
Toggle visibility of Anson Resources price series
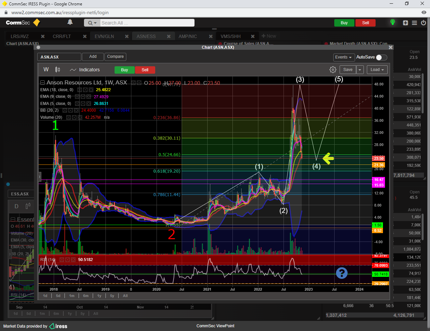[x=133, y=83]
